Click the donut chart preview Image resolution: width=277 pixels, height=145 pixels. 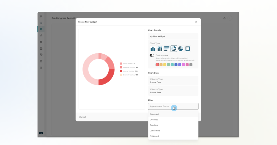98,69
